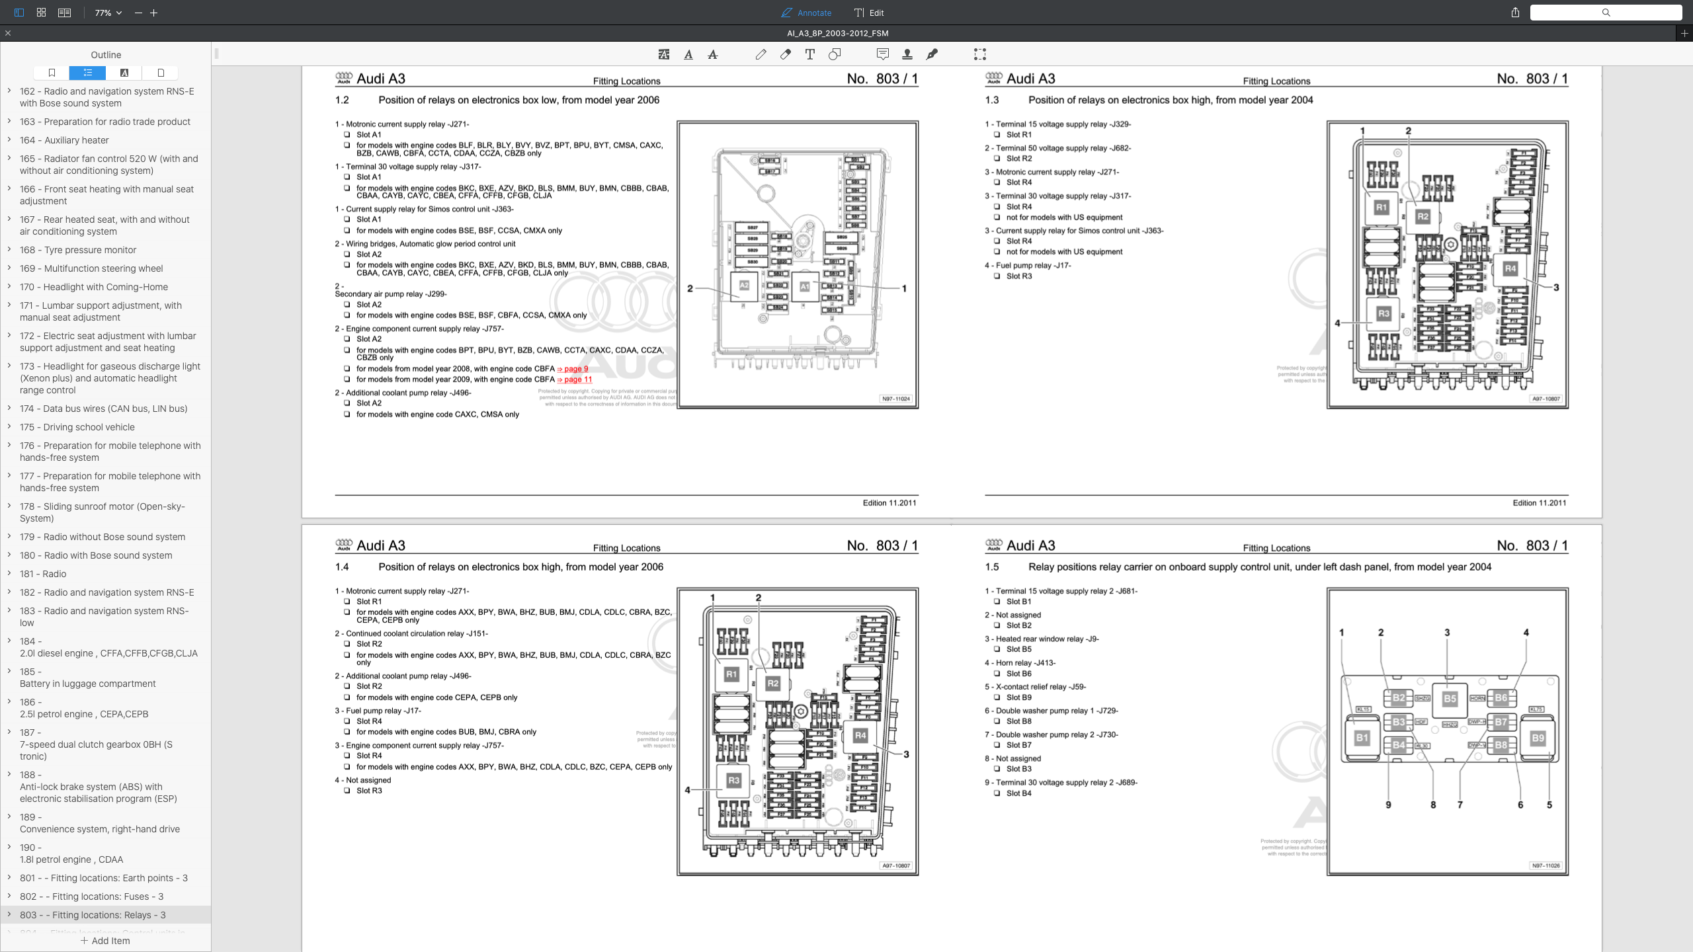Select the Eraser annotation tool

[x=786, y=54]
